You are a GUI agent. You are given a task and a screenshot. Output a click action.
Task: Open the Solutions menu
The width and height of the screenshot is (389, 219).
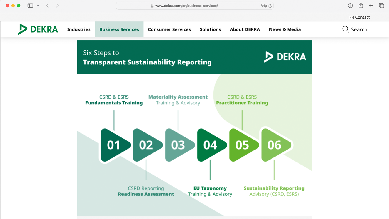point(210,29)
